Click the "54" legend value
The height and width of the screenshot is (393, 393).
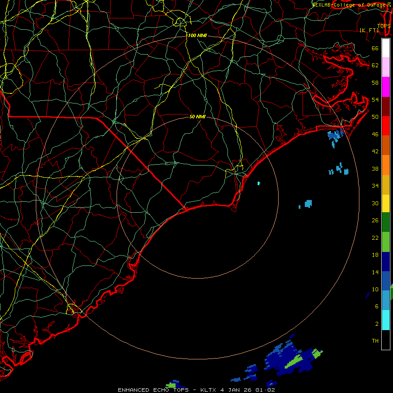tap(375, 100)
